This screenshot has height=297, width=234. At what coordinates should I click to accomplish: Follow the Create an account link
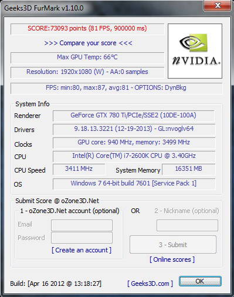[x=82, y=250]
